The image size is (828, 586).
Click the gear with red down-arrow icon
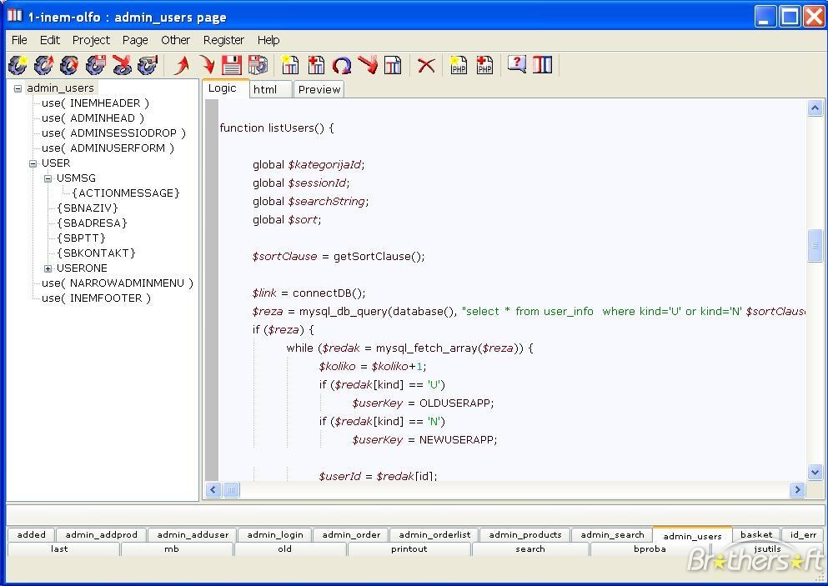click(70, 66)
